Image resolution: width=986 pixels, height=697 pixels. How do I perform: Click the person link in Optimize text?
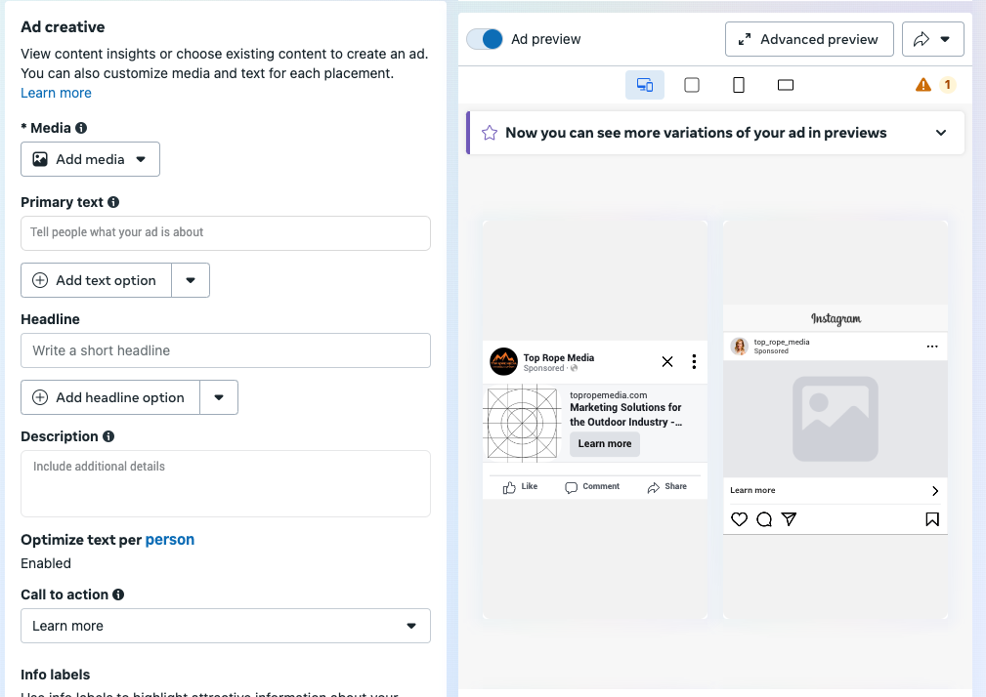pyautogui.click(x=170, y=540)
